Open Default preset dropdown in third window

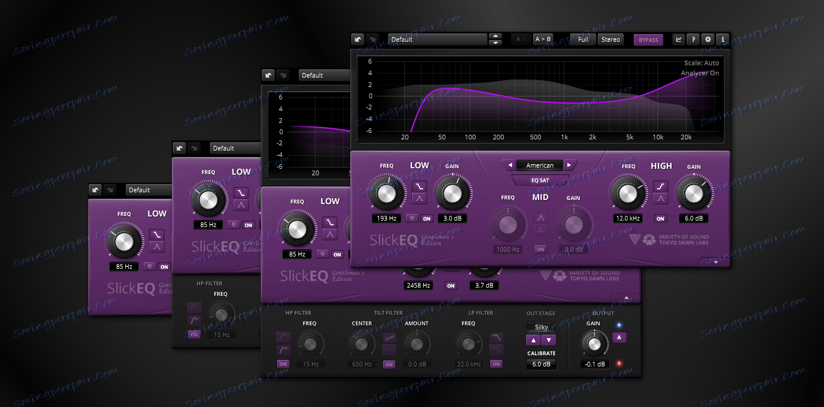click(235, 148)
